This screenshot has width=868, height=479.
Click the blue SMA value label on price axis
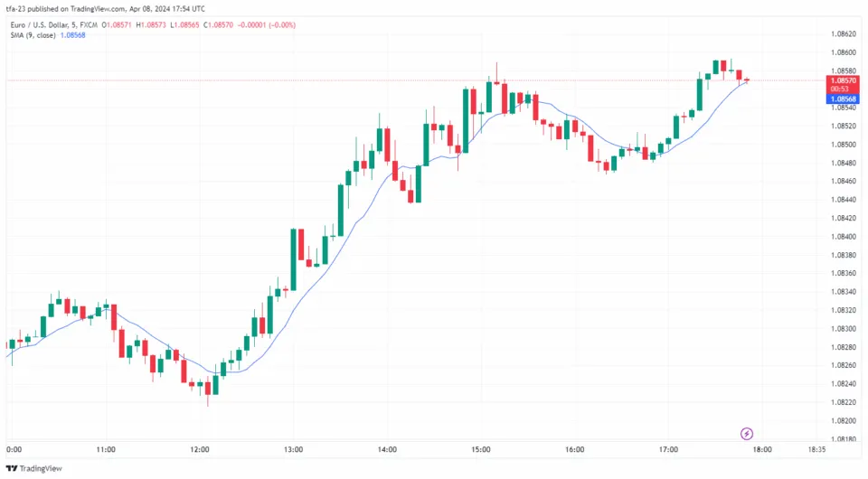[x=844, y=99]
